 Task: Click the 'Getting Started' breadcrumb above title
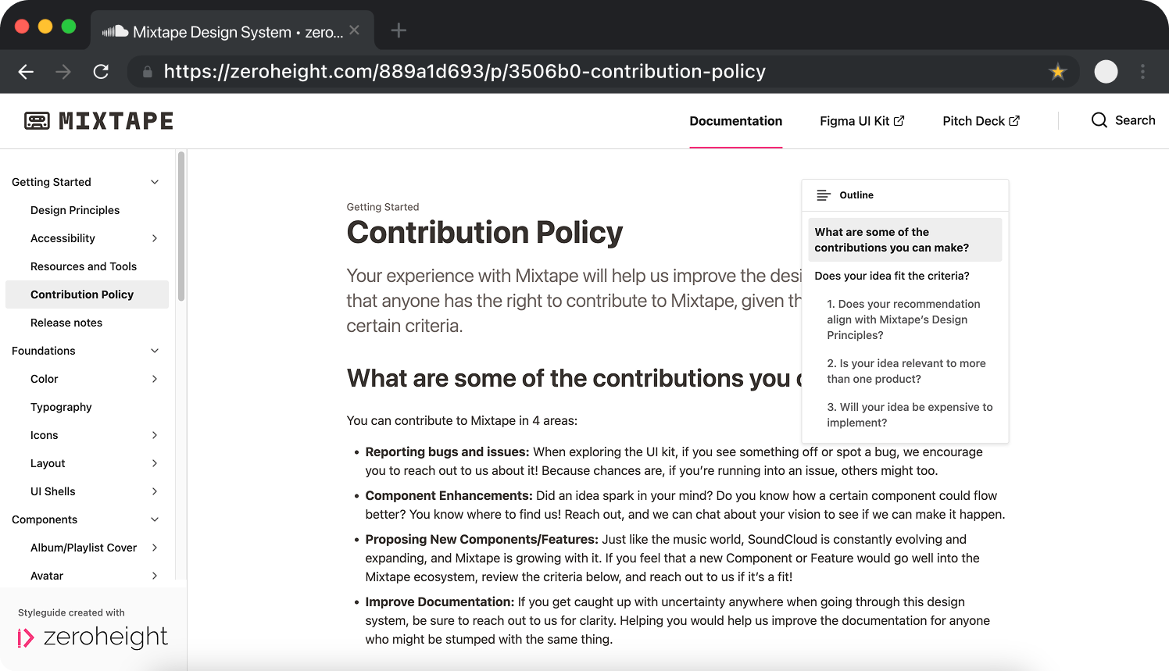(383, 207)
